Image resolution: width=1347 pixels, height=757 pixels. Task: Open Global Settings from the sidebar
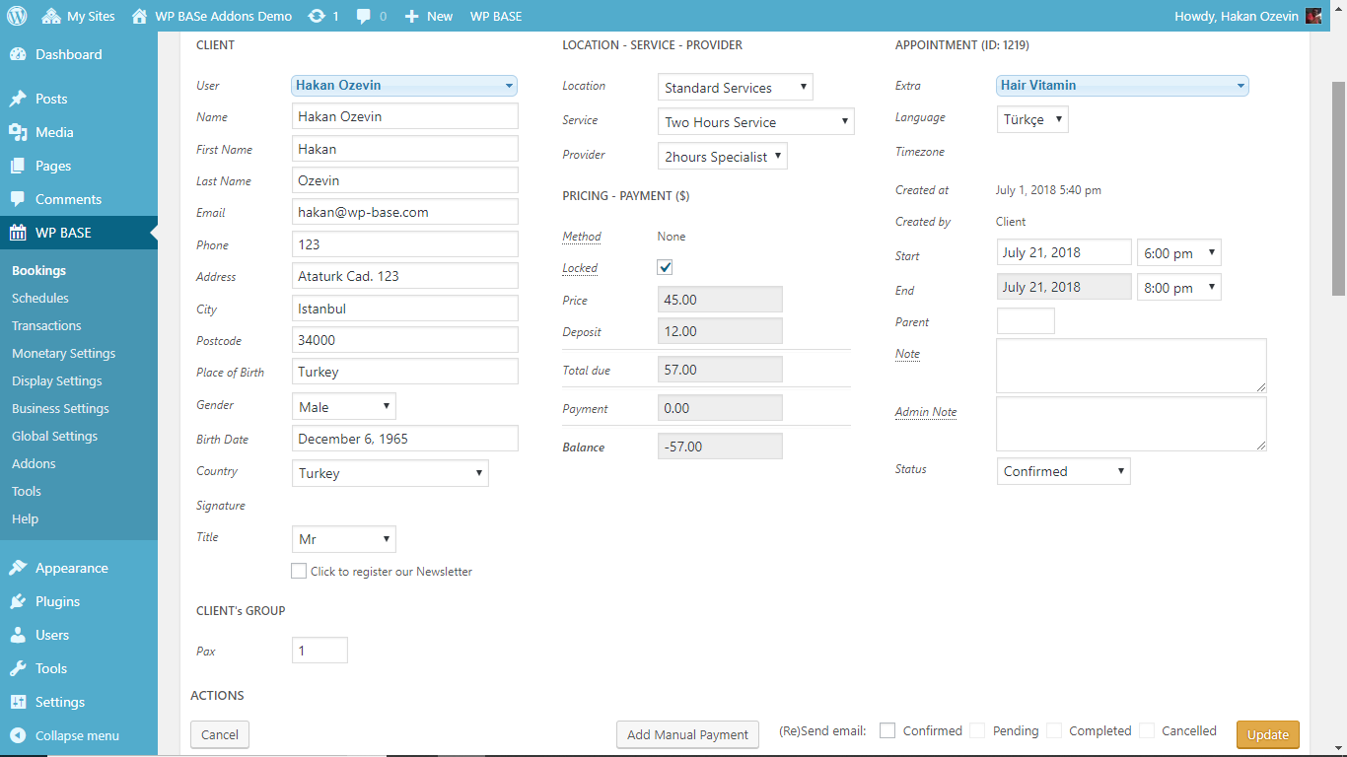[x=54, y=436]
